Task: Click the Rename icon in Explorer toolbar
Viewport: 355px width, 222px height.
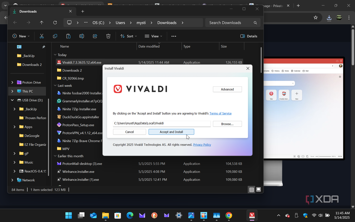Action: click(x=82, y=36)
